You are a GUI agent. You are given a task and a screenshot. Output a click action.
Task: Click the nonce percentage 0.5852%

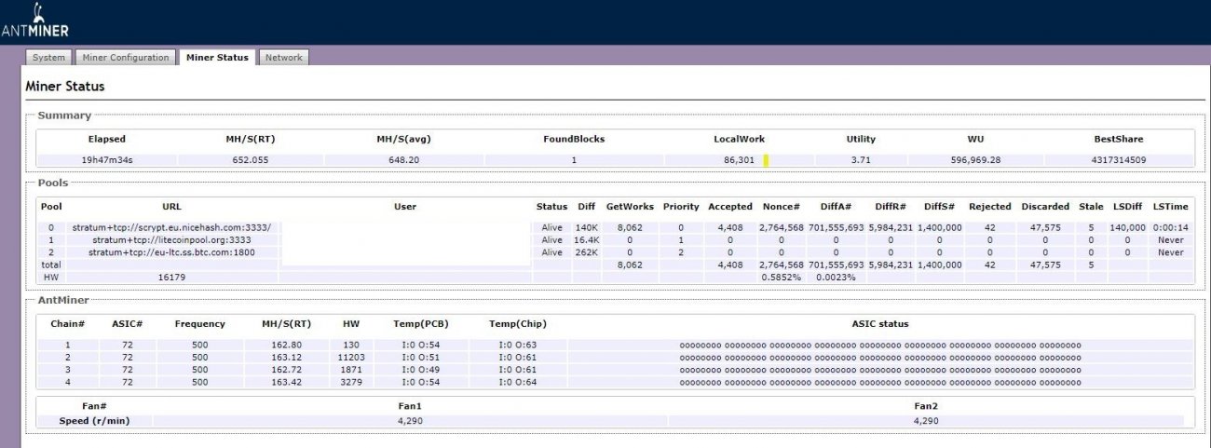click(781, 277)
